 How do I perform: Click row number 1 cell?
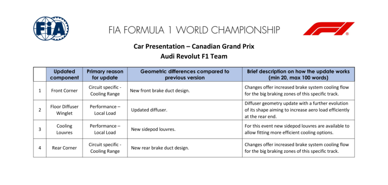click(40, 90)
